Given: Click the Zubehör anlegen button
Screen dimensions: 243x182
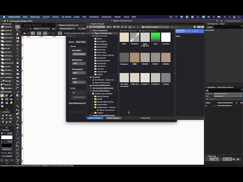Looking at the screenshot, I should (95, 118).
